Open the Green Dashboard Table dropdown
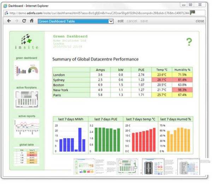The height and width of the screenshot is (184, 212). pyautogui.click(x=76, y=21)
